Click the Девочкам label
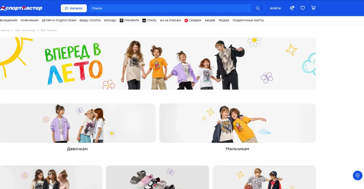Viewport: 364px width, 189px height. (77, 149)
